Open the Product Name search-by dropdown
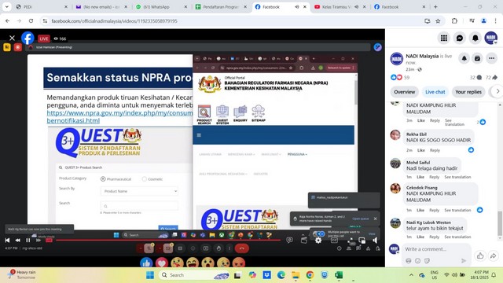 coord(140,191)
